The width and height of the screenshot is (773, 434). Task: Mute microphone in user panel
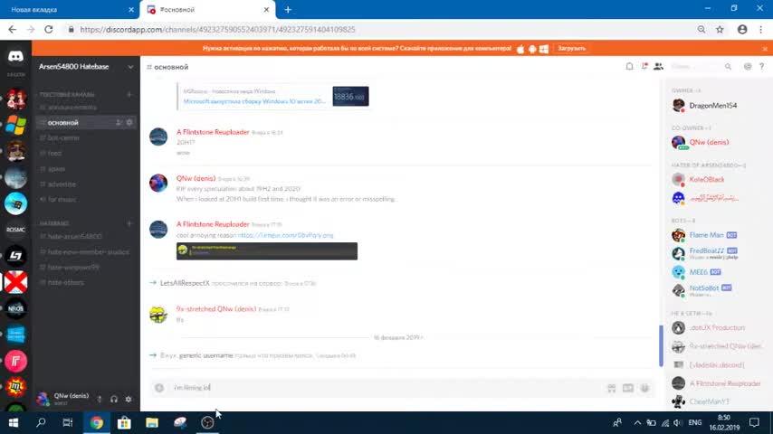[x=99, y=399]
